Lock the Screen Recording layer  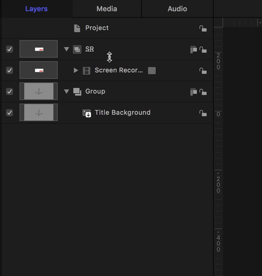click(x=203, y=71)
